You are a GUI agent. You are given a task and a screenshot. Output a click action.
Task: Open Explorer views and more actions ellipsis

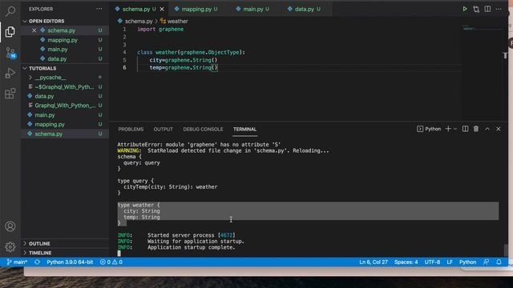tap(99, 9)
